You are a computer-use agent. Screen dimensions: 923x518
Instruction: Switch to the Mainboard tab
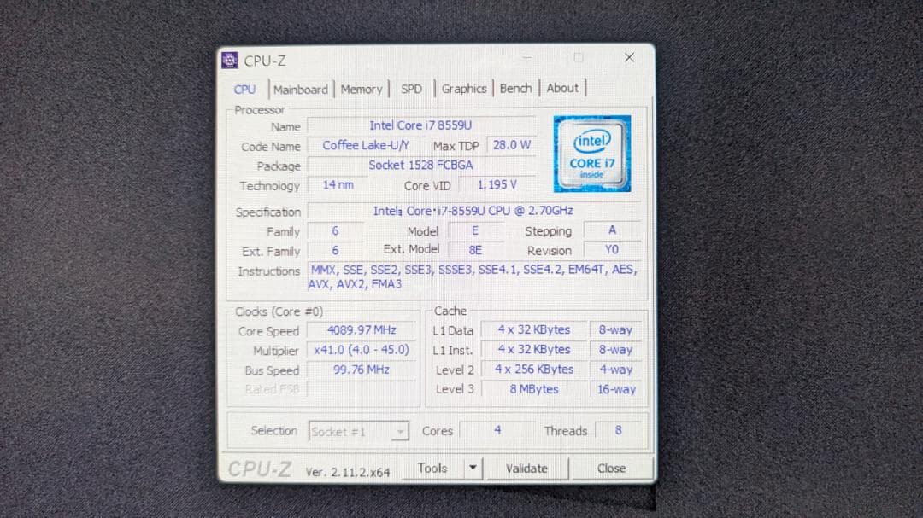tap(301, 89)
